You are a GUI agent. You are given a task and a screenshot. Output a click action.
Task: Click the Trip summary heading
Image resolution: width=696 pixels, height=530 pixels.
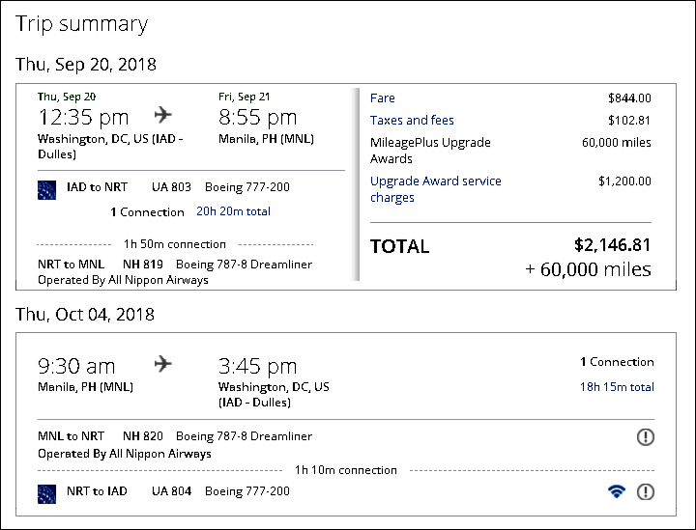(x=82, y=24)
